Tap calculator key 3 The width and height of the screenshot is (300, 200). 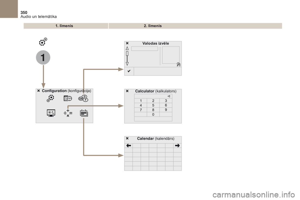pos(166,101)
